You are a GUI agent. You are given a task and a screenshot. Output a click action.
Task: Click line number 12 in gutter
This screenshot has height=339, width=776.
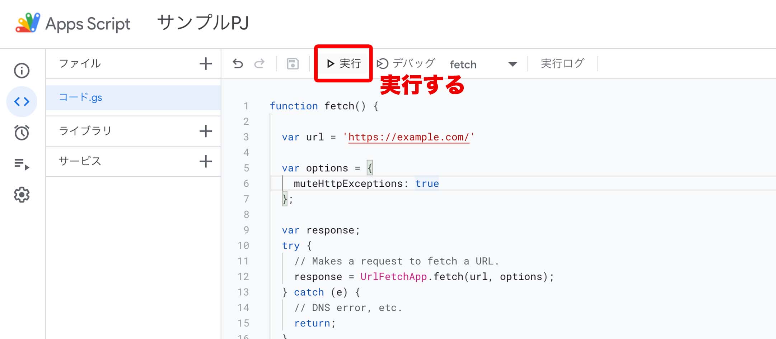[243, 277]
